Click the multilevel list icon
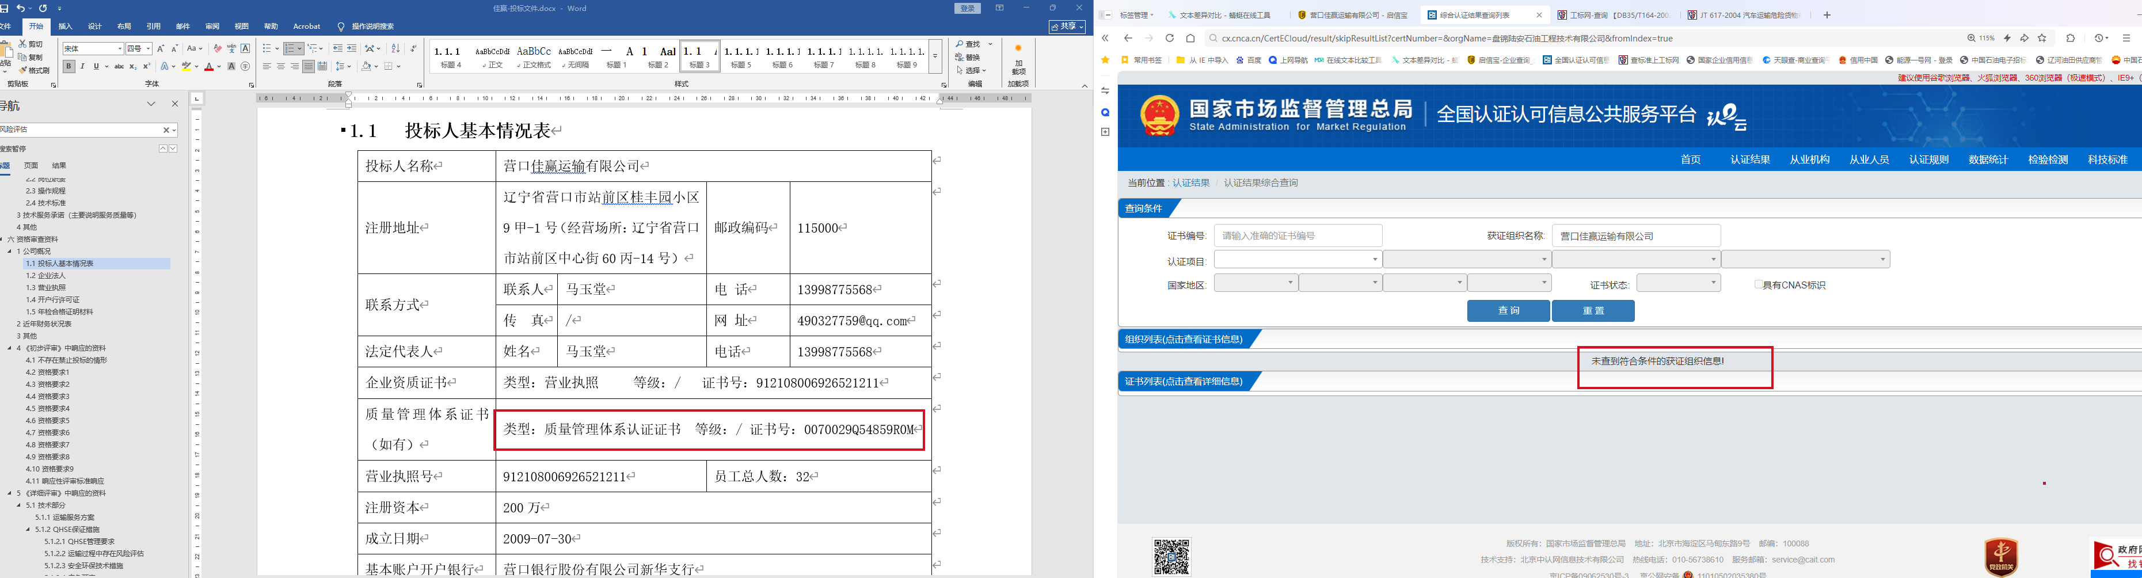The height and width of the screenshot is (578, 2142). 313,49
